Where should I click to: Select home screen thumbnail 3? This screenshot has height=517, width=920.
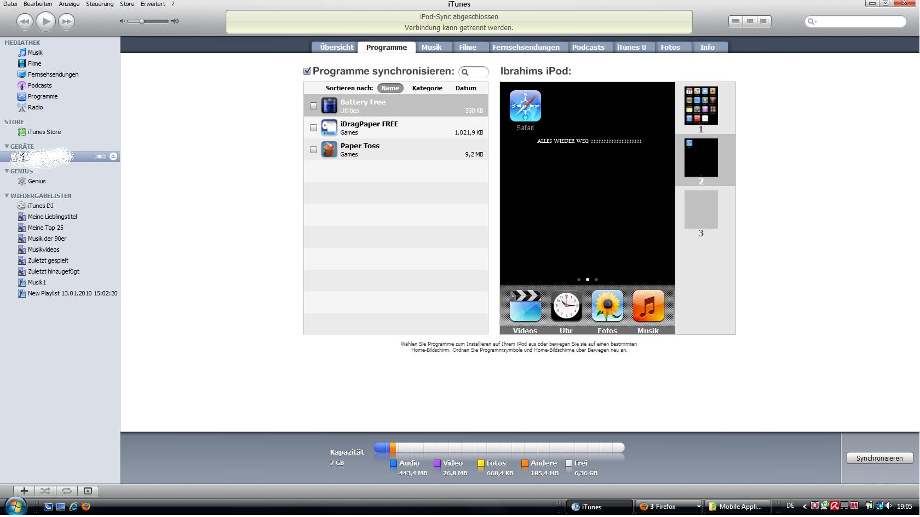[701, 210]
